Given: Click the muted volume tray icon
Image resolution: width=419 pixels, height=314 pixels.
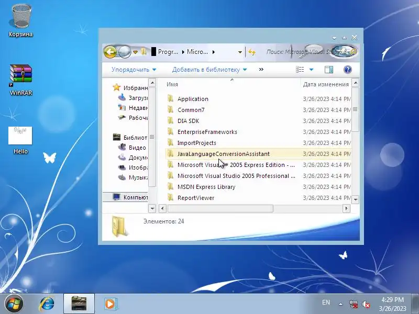Looking at the screenshot, I should [366, 304].
